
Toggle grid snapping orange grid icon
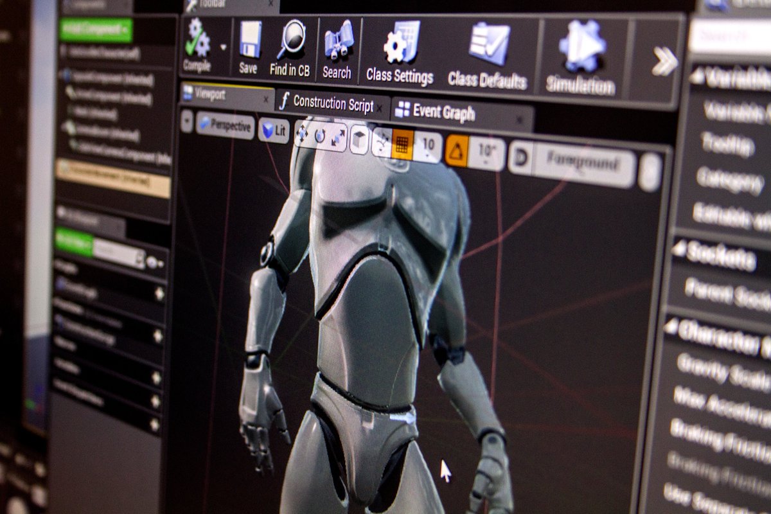pos(403,145)
